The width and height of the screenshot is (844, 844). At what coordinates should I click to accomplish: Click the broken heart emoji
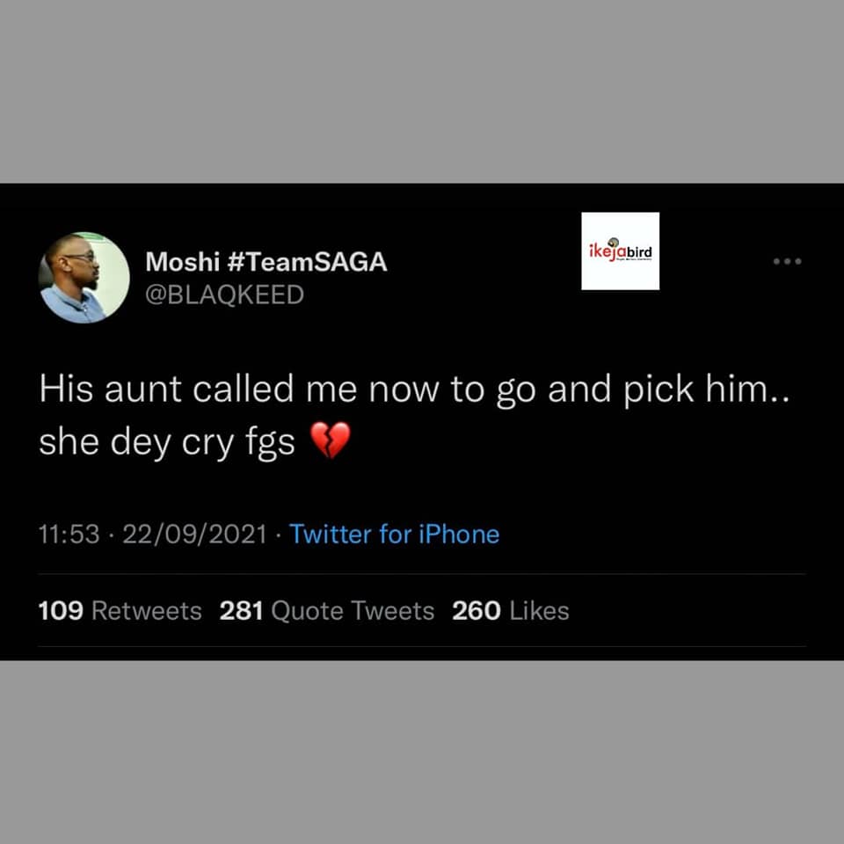tap(331, 440)
